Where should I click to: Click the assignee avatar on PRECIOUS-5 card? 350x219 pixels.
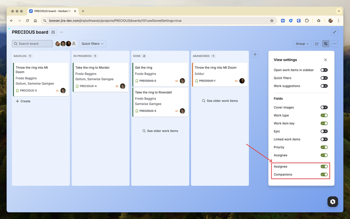pyautogui.click(x=63, y=91)
